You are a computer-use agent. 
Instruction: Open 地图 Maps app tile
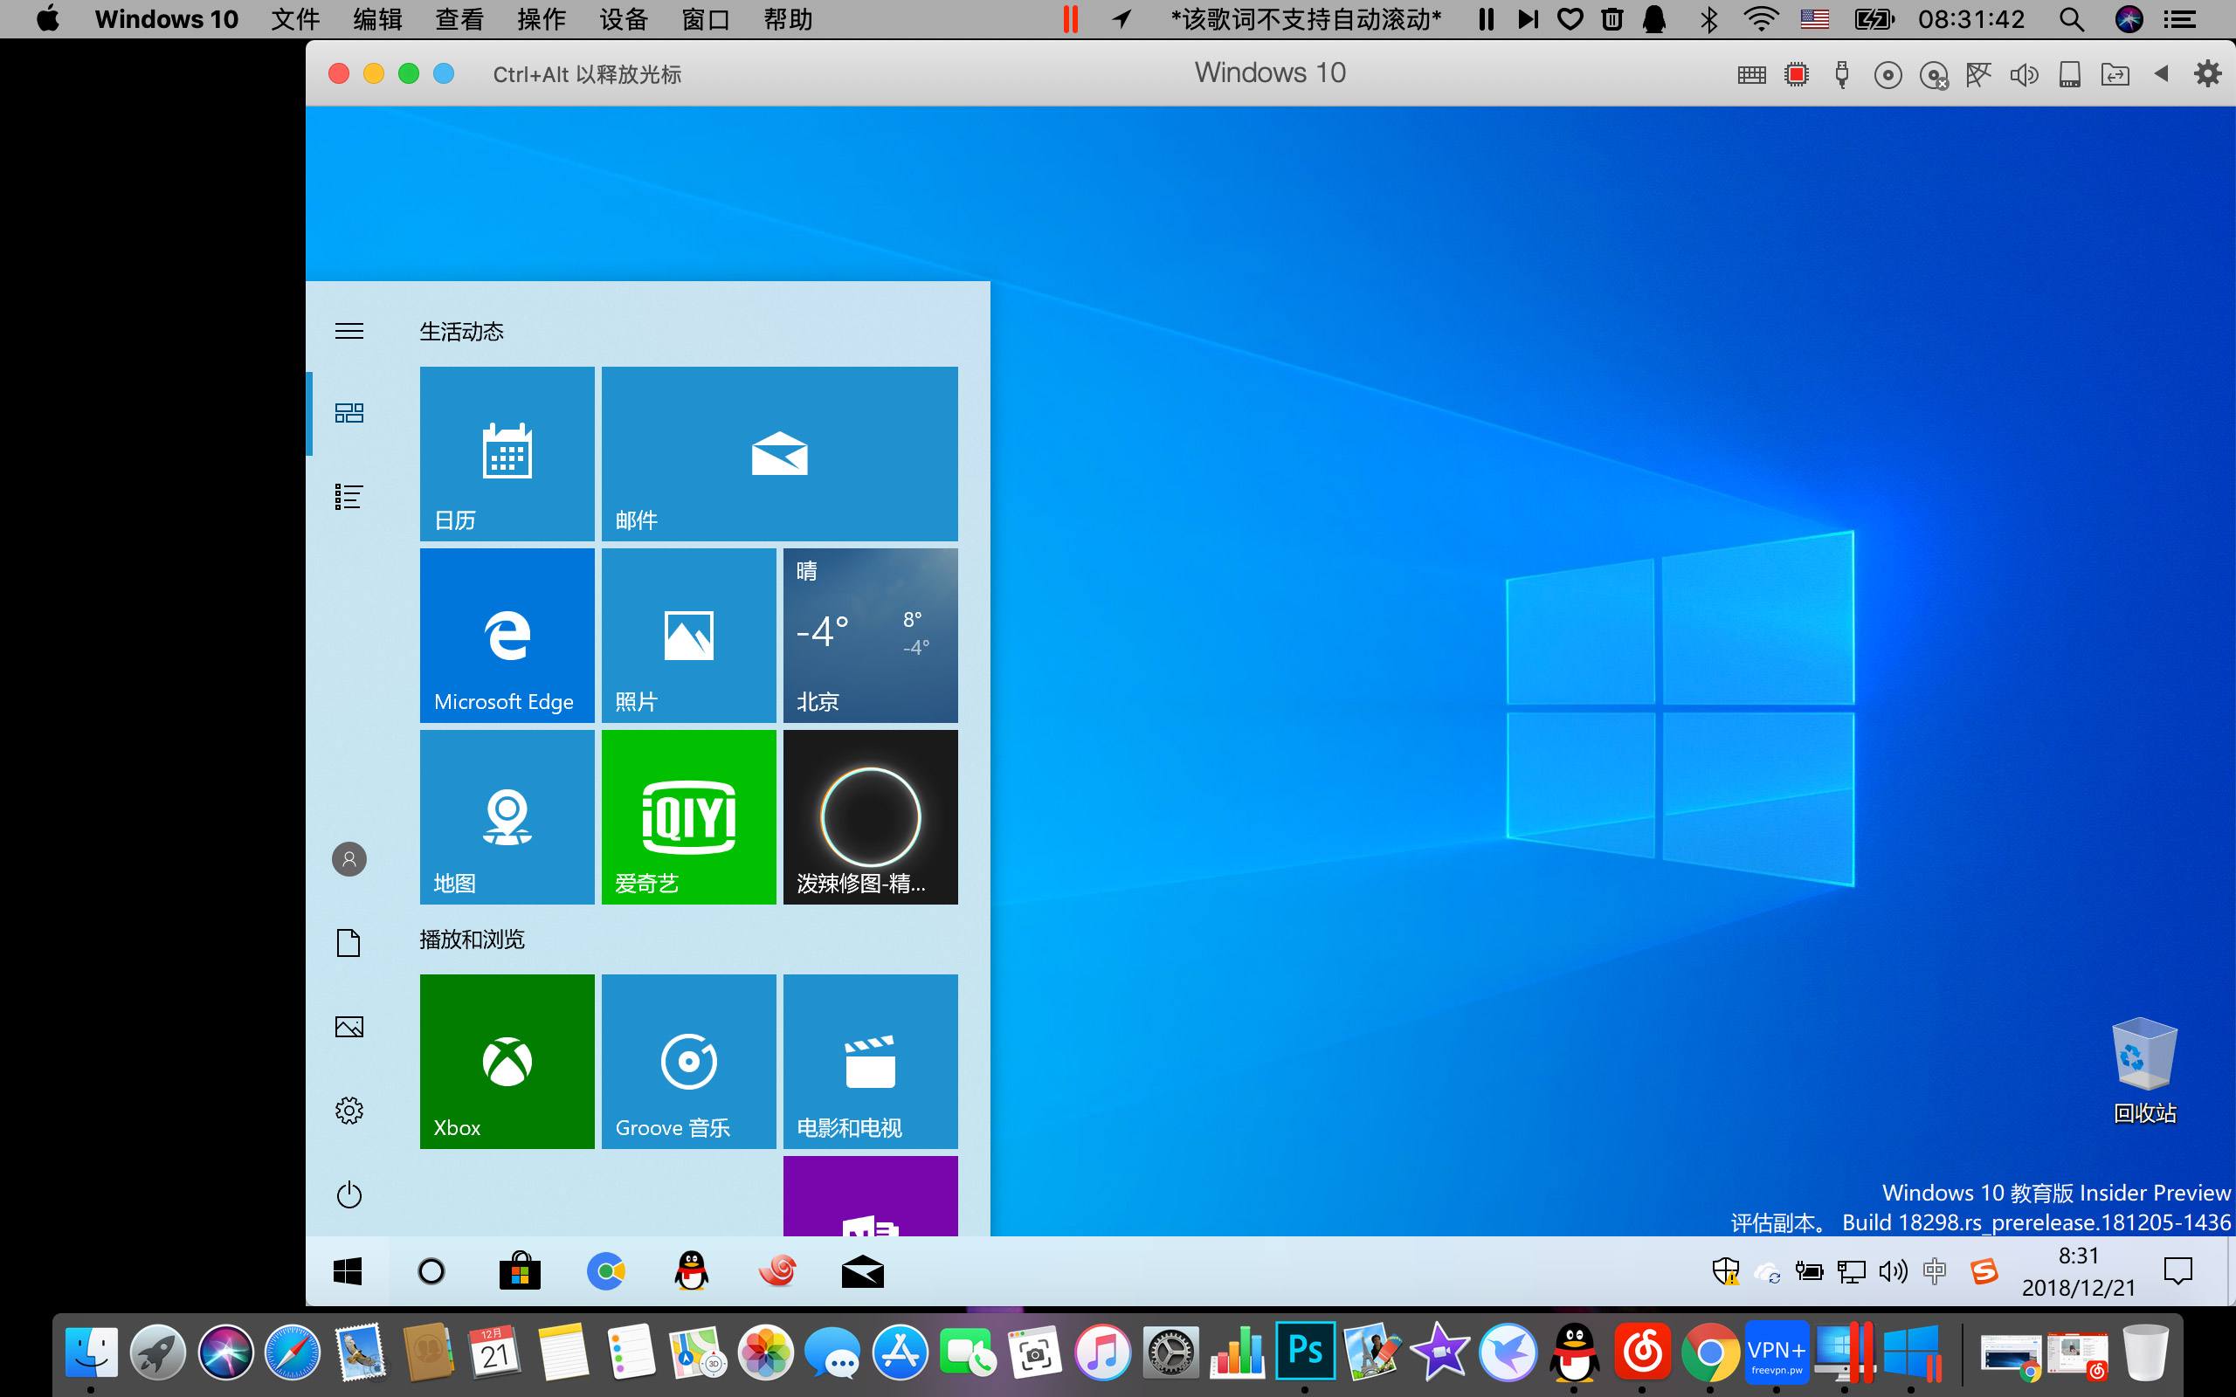[x=504, y=817]
